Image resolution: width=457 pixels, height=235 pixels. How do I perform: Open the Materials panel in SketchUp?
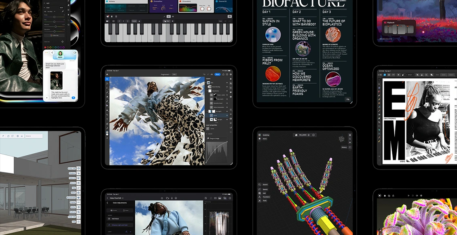[x=78, y=178]
